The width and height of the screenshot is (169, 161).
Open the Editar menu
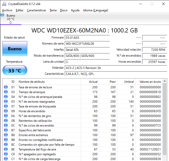click(x=20, y=10)
